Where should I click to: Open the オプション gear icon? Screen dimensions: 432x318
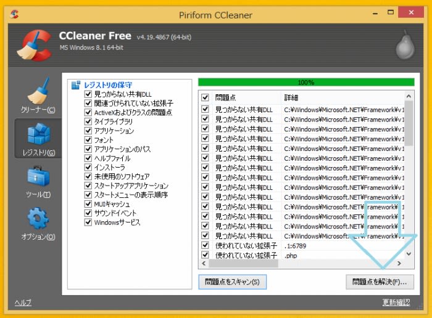click(38, 221)
